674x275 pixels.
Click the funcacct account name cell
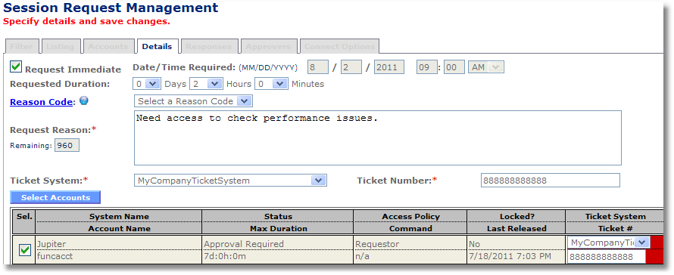(x=119, y=257)
